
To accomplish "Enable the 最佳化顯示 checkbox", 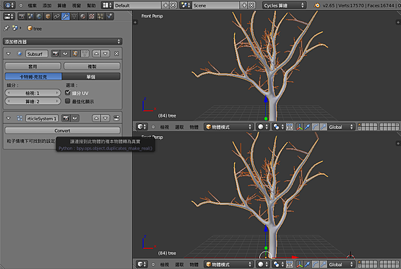I will tap(67, 101).
